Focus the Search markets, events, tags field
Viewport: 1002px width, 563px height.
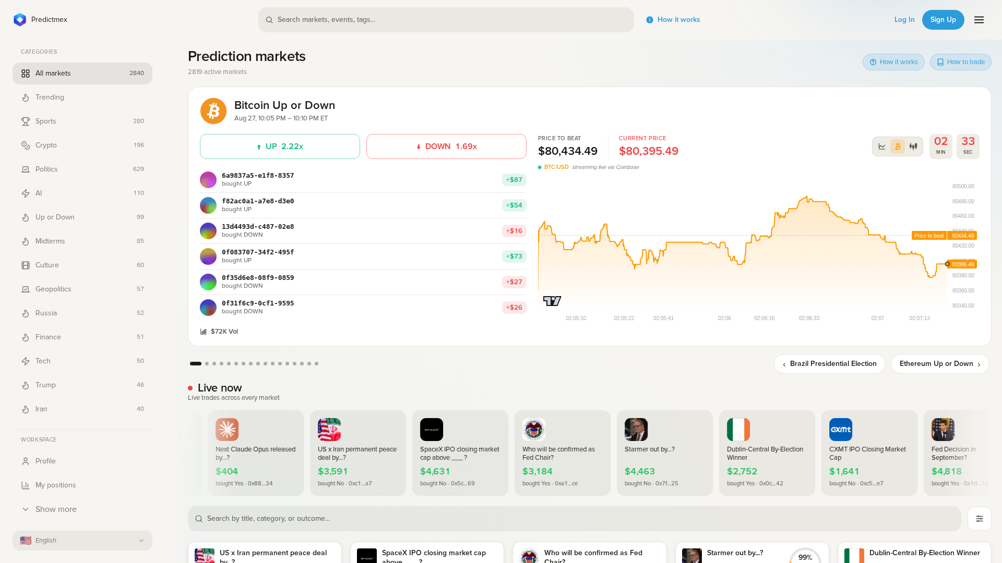tap(446, 20)
